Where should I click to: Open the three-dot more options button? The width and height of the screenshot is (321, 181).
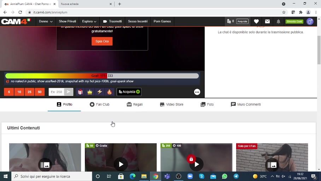click(197, 92)
